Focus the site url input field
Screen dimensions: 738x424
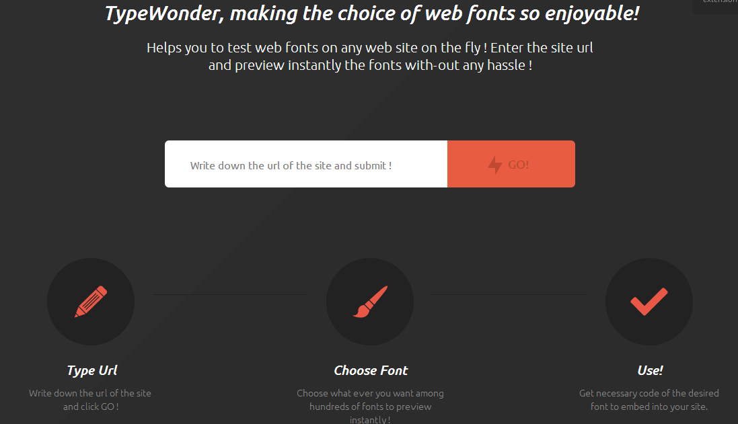pos(306,165)
